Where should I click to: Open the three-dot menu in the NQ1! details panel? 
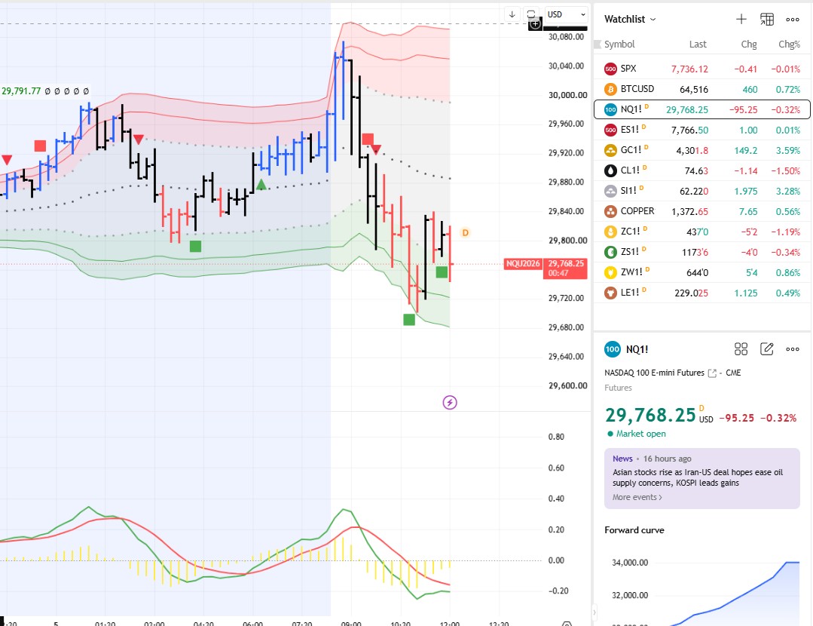click(x=792, y=349)
